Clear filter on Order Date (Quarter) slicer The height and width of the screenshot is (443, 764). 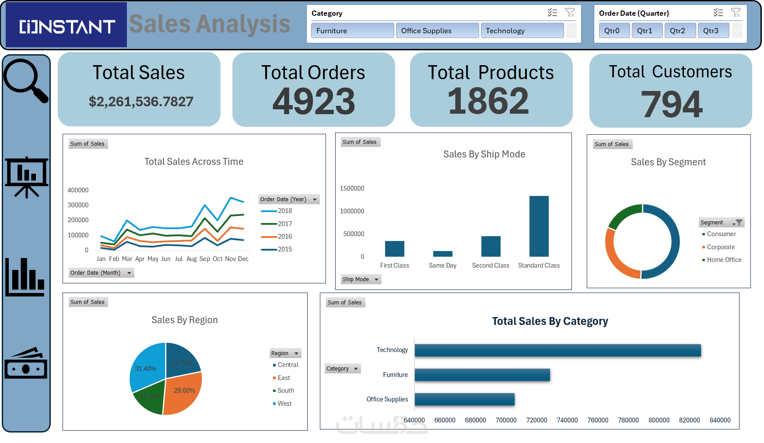click(736, 13)
